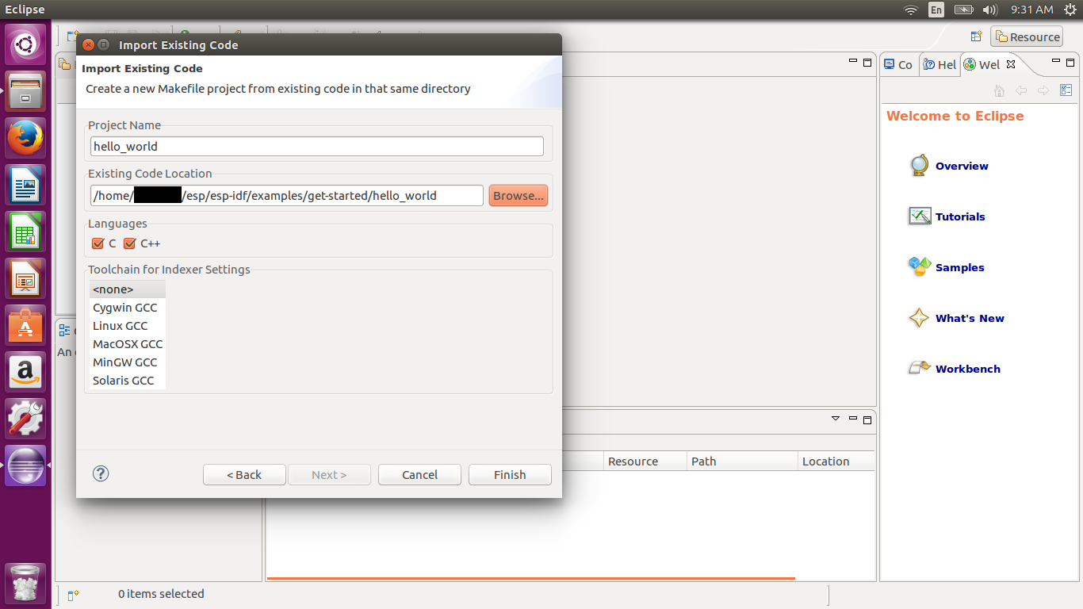Open the Workbench link

(967, 369)
